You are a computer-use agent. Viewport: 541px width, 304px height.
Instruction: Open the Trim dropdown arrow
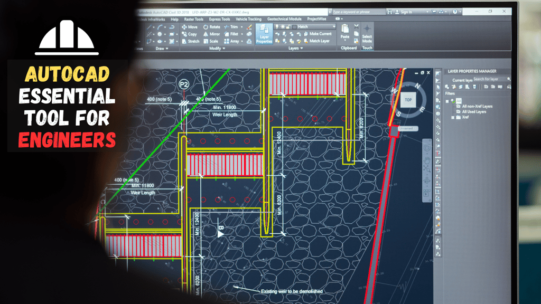pos(241,27)
